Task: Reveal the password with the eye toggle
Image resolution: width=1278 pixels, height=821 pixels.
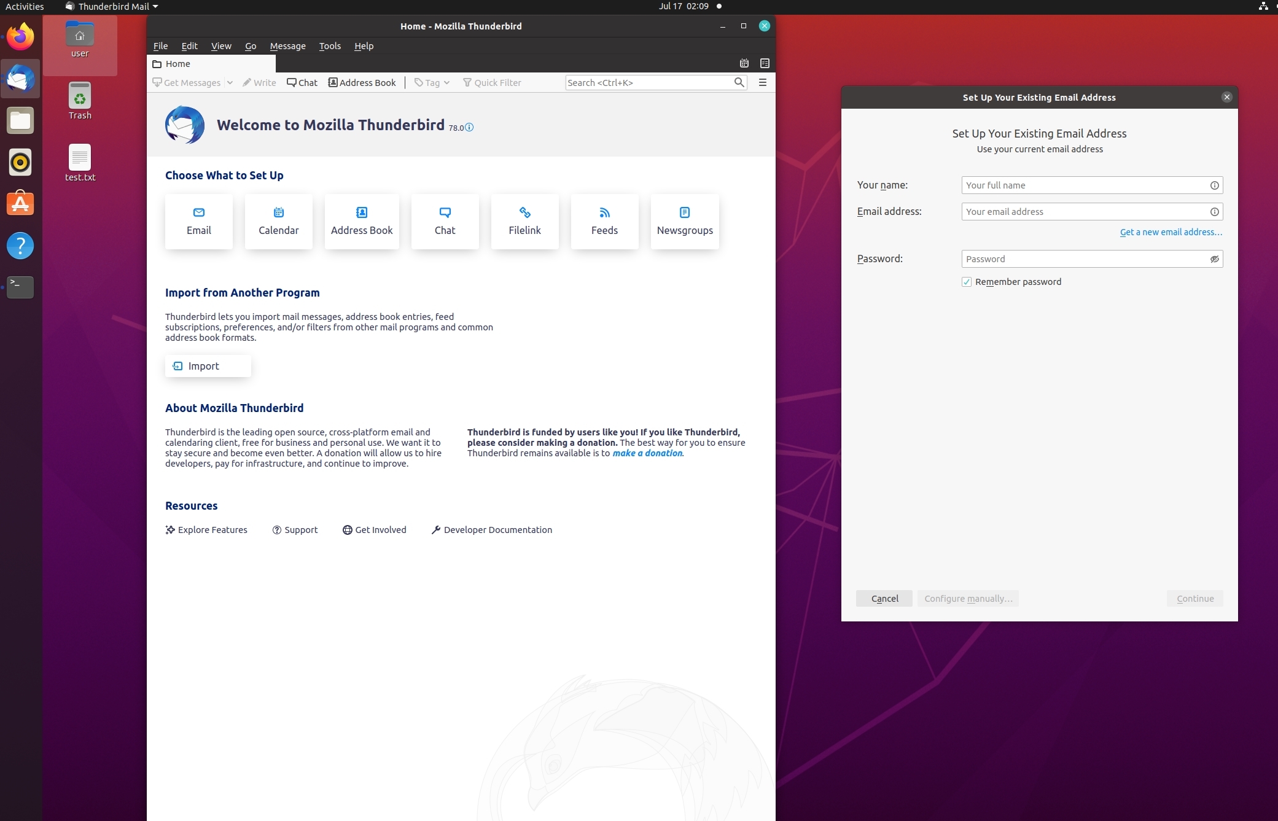Action: point(1215,259)
